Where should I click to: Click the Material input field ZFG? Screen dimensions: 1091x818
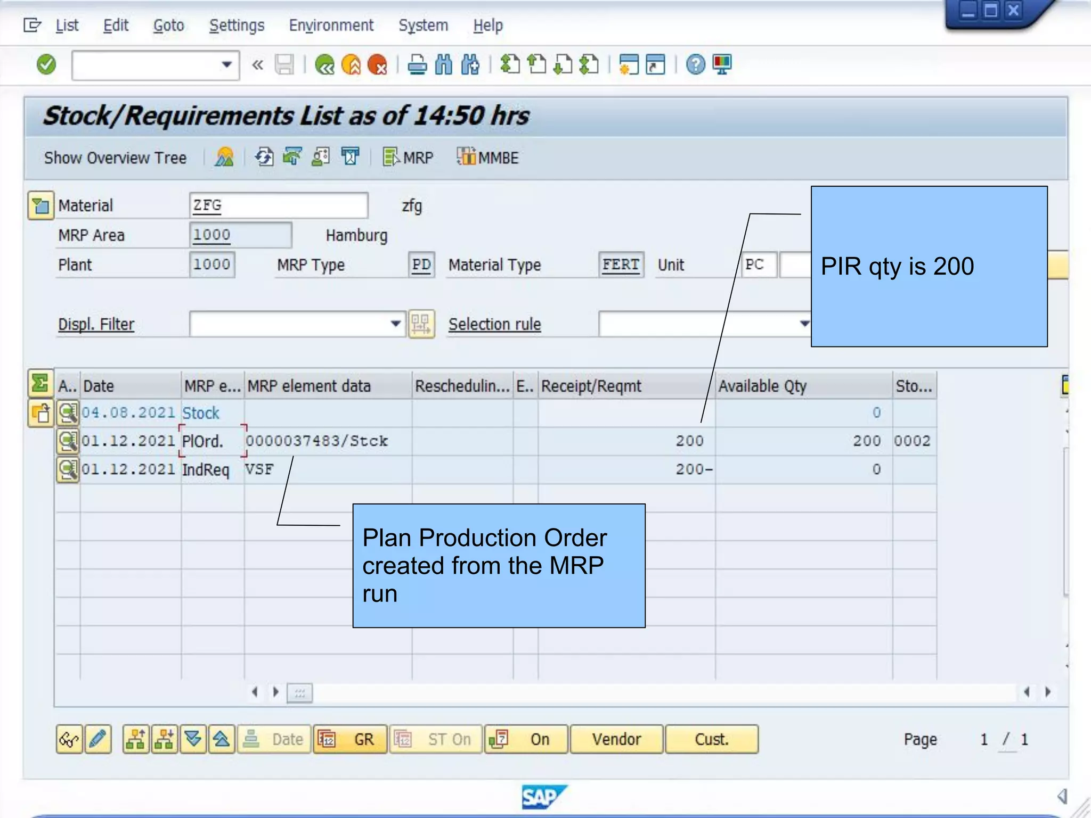pyautogui.click(x=278, y=205)
